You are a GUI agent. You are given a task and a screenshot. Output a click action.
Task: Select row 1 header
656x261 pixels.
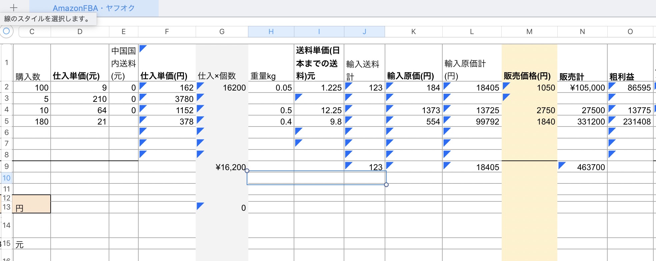click(6, 63)
